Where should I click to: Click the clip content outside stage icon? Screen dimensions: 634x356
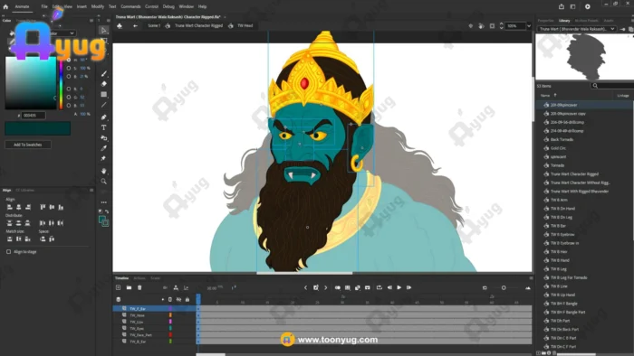pos(492,26)
